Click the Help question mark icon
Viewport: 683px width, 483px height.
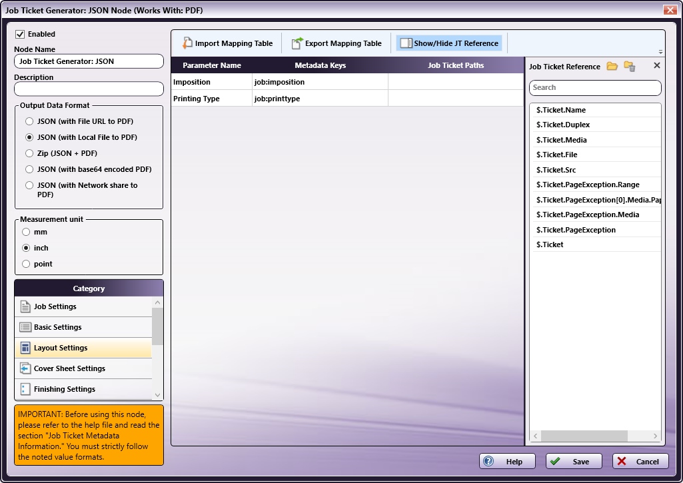coord(488,461)
